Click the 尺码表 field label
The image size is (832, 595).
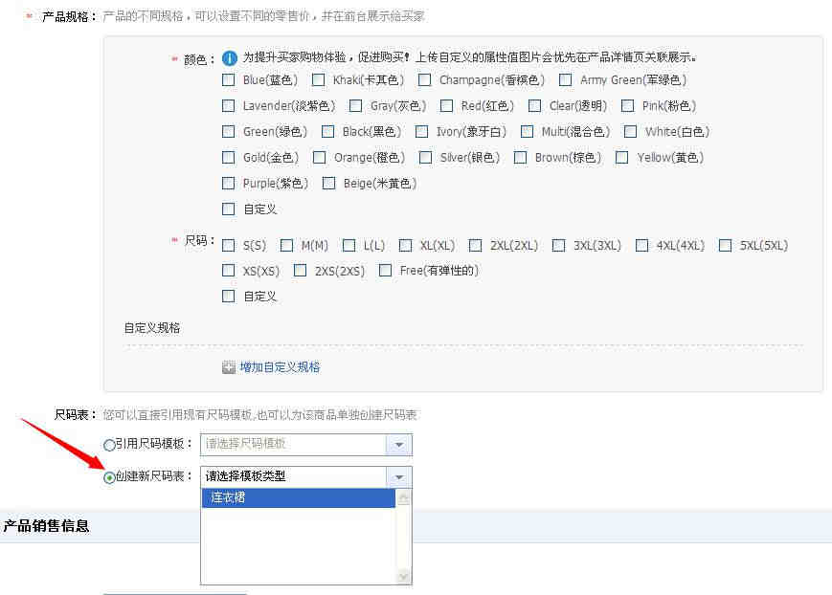[x=75, y=415]
